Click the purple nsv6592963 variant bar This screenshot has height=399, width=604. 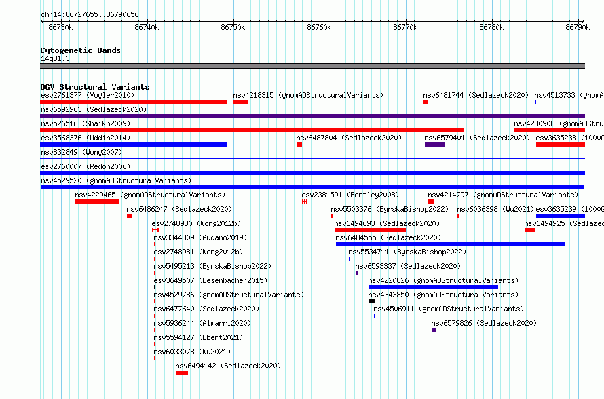tap(312, 116)
